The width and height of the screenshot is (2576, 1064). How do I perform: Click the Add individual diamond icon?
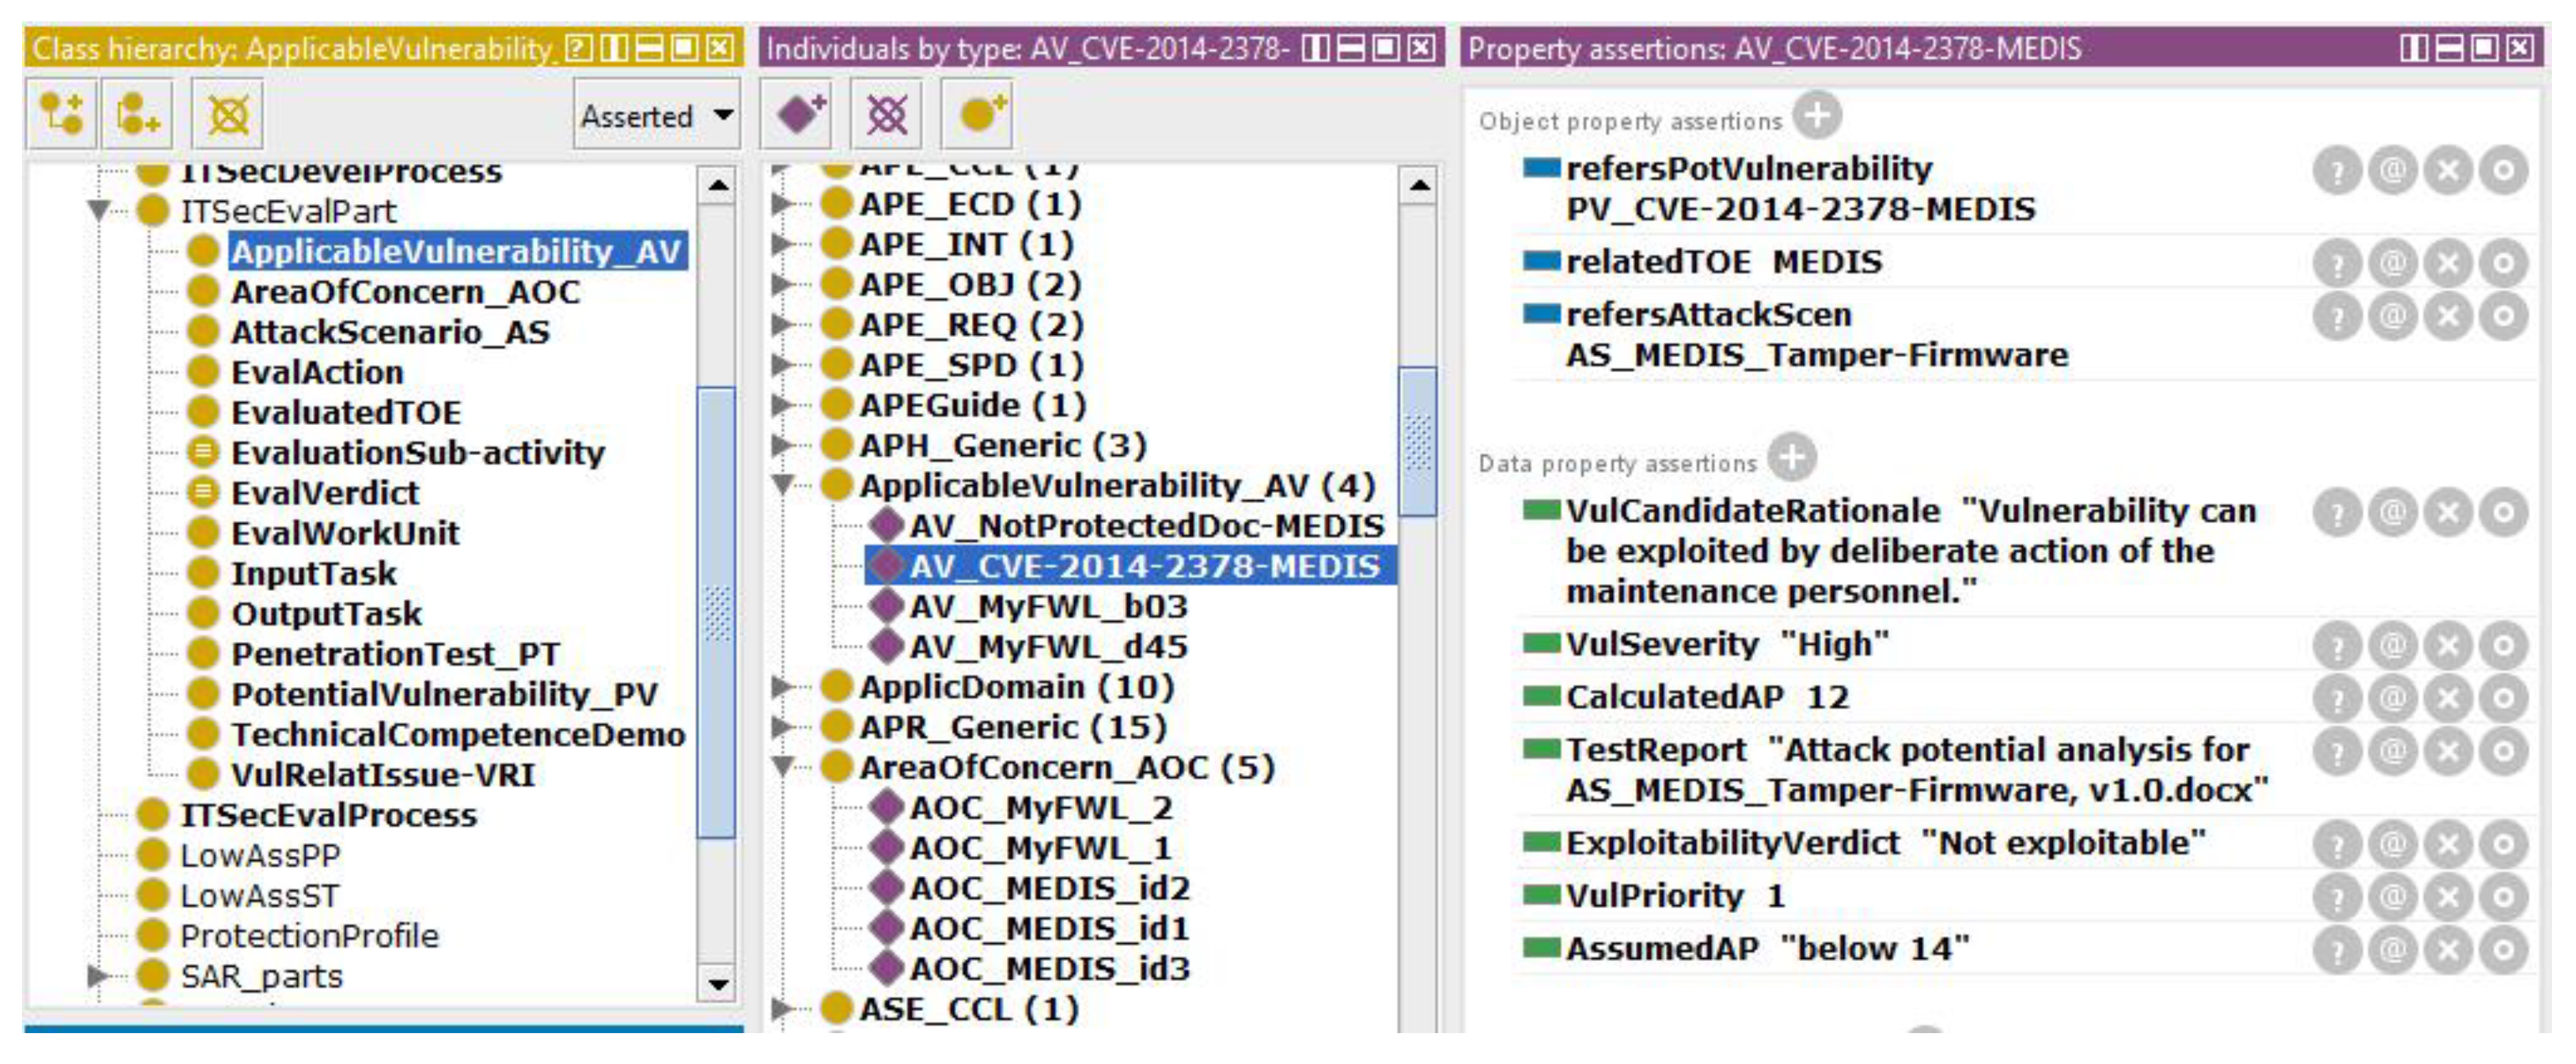point(798,114)
